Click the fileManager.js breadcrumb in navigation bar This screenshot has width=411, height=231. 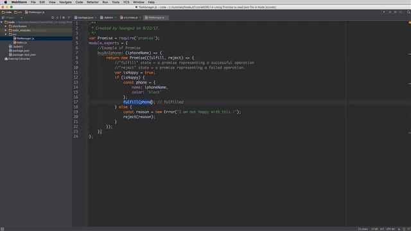pos(35,12)
